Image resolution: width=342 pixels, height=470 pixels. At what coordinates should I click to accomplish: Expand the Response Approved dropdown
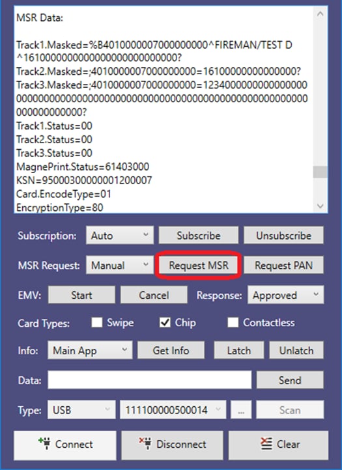coord(285,295)
